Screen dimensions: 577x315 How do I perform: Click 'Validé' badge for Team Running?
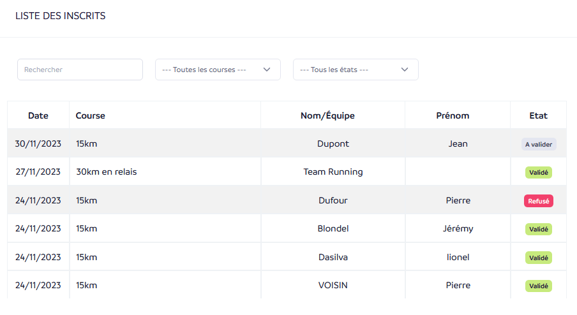pyautogui.click(x=539, y=172)
